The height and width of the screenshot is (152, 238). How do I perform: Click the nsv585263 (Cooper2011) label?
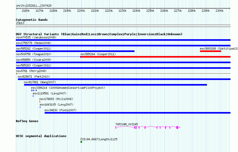pos(34,65)
